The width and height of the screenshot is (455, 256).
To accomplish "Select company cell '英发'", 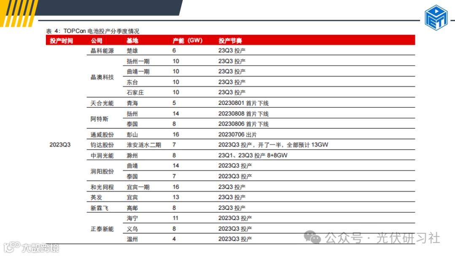I will (96, 197).
